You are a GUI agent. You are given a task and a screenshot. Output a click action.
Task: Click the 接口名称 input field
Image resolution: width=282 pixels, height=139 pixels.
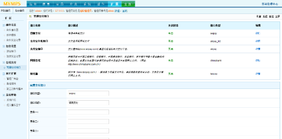point(88,102)
